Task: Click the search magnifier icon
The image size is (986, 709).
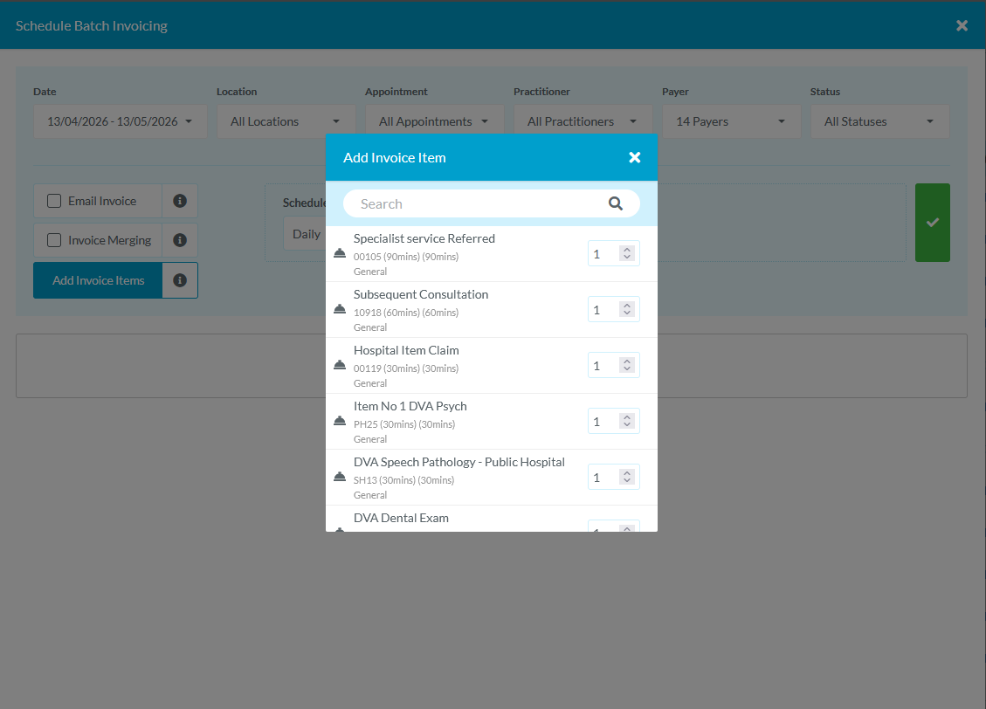Action: [616, 203]
